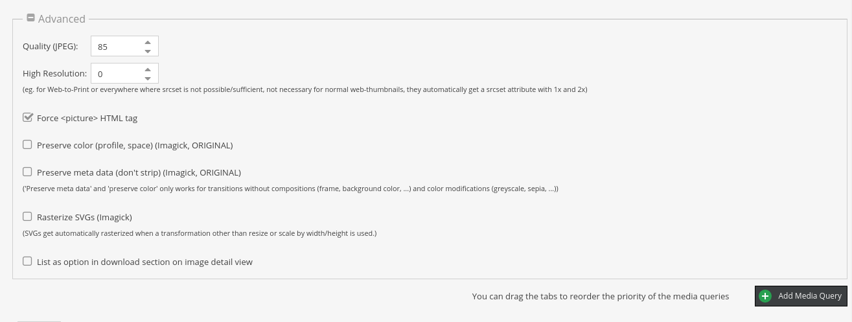Decrease High Resolution with down arrow
Viewport: 852px width, 322px height.
[148, 78]
